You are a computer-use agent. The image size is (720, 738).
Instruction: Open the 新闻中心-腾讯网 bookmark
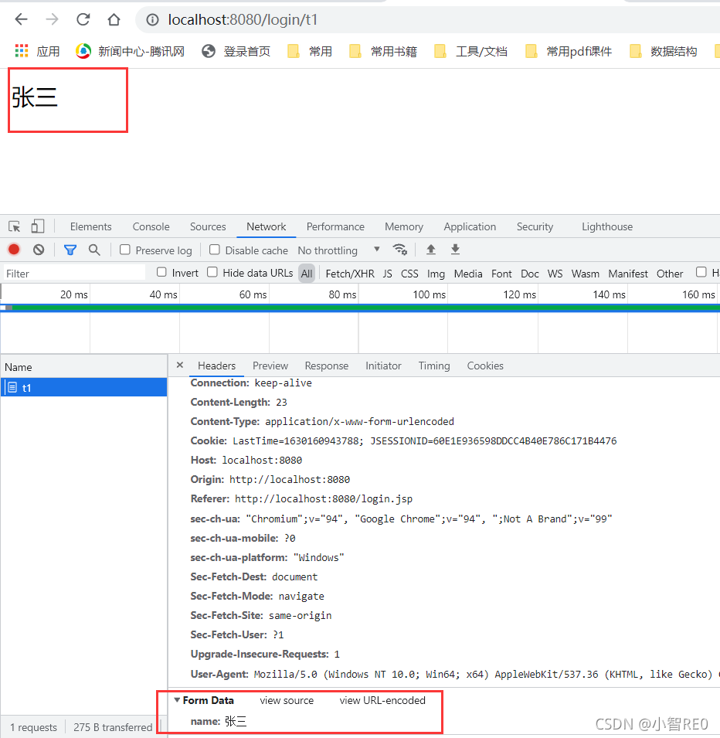pyautogui.click(x=130, y=51)
